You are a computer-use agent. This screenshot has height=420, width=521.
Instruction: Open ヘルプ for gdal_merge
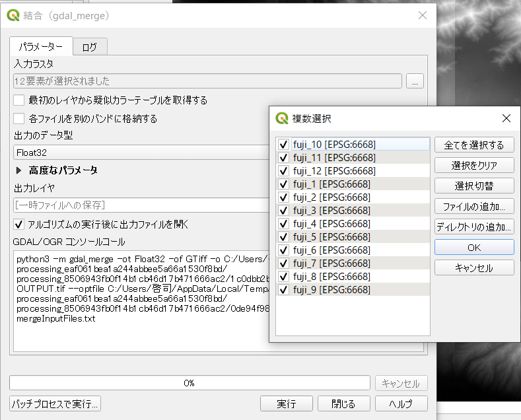tap(401, 403)
